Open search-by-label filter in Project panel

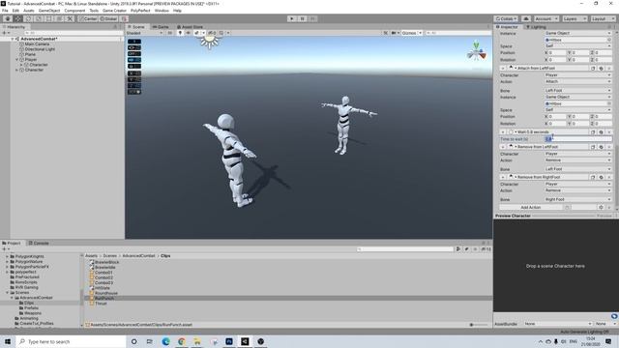tap(467, 249)
